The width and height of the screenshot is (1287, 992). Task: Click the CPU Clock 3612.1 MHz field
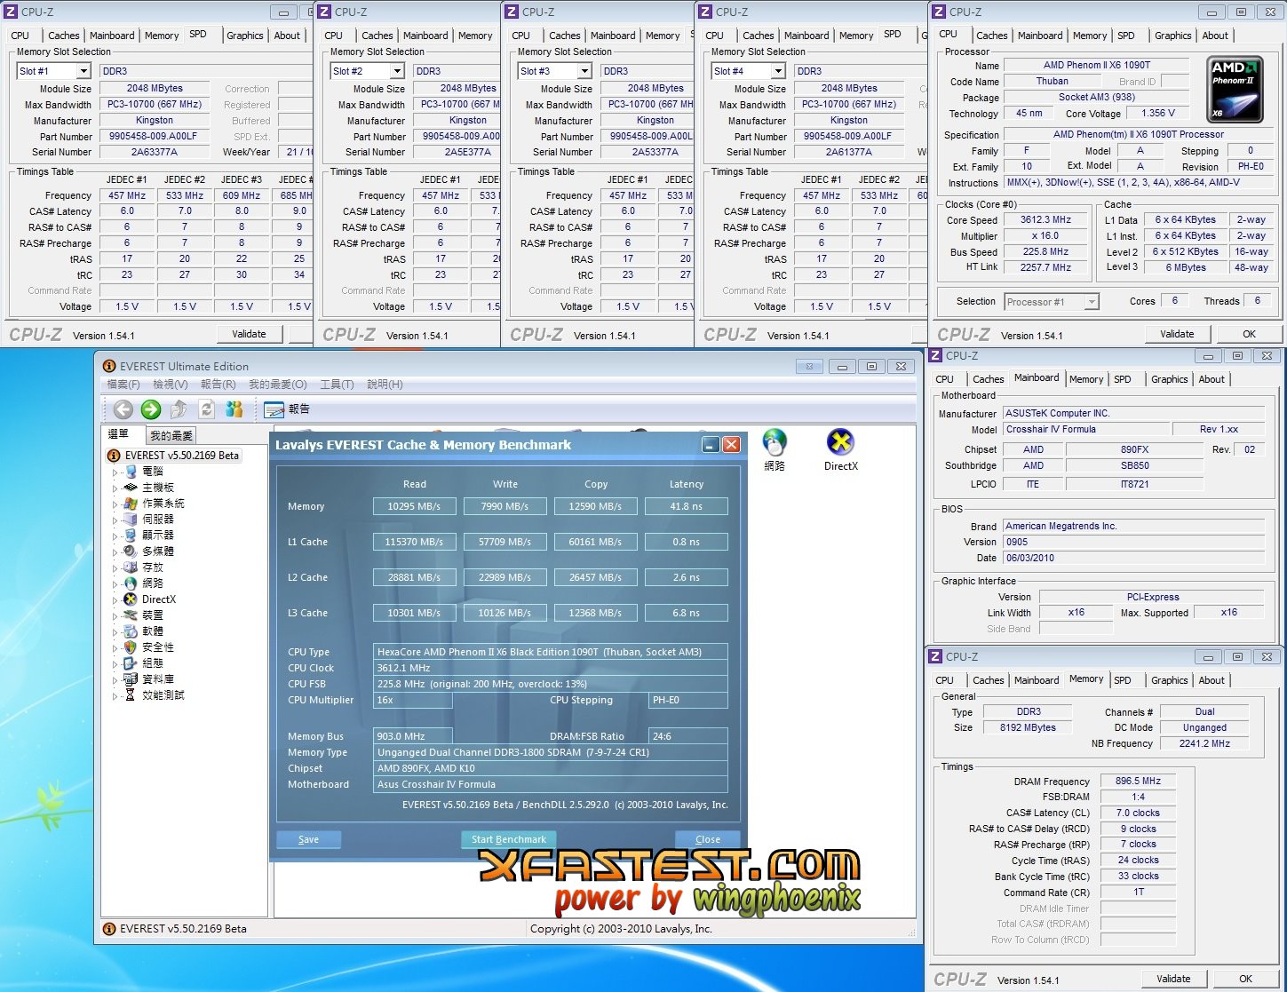(551, 668)
